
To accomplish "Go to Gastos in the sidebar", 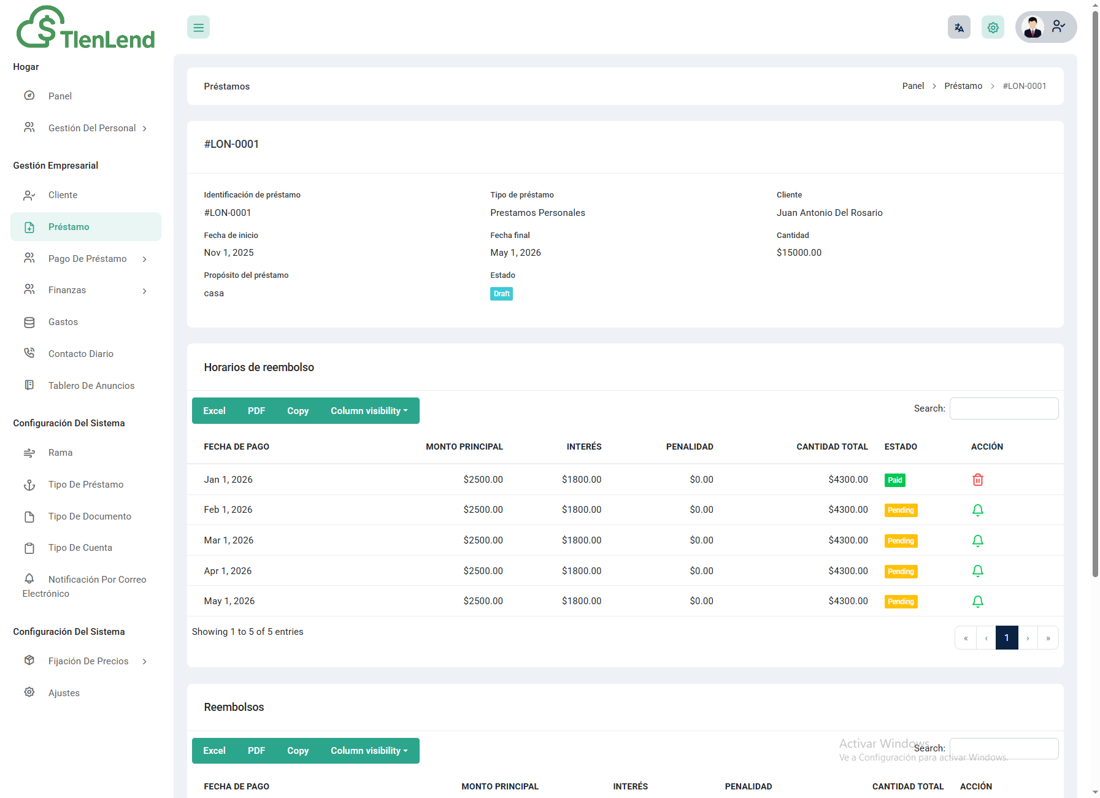I will coord(63,322).
